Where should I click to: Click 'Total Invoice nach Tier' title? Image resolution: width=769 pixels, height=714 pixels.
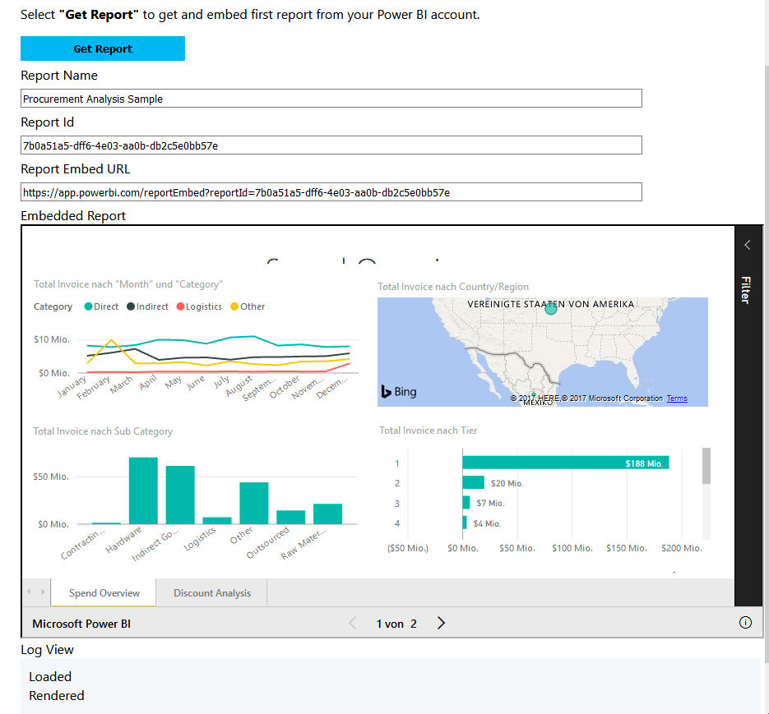click(x=428, y=431)
